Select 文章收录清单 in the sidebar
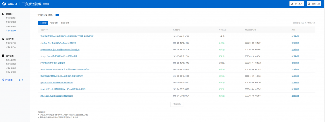The height and width of the screenshot is (122, 325). 11,31
